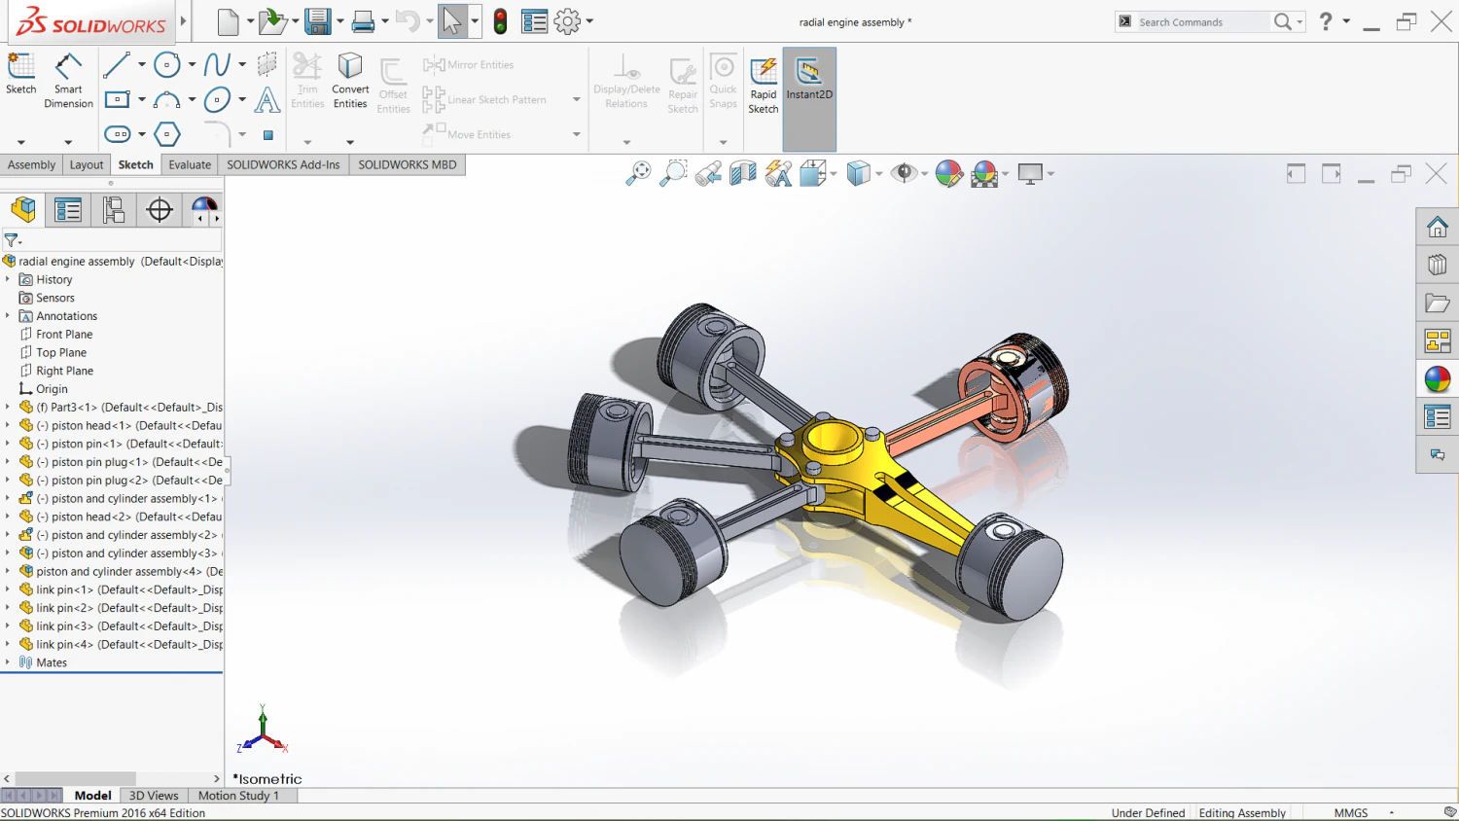Select the Spline tool
Screen dimensions: 1459x821
217,65
